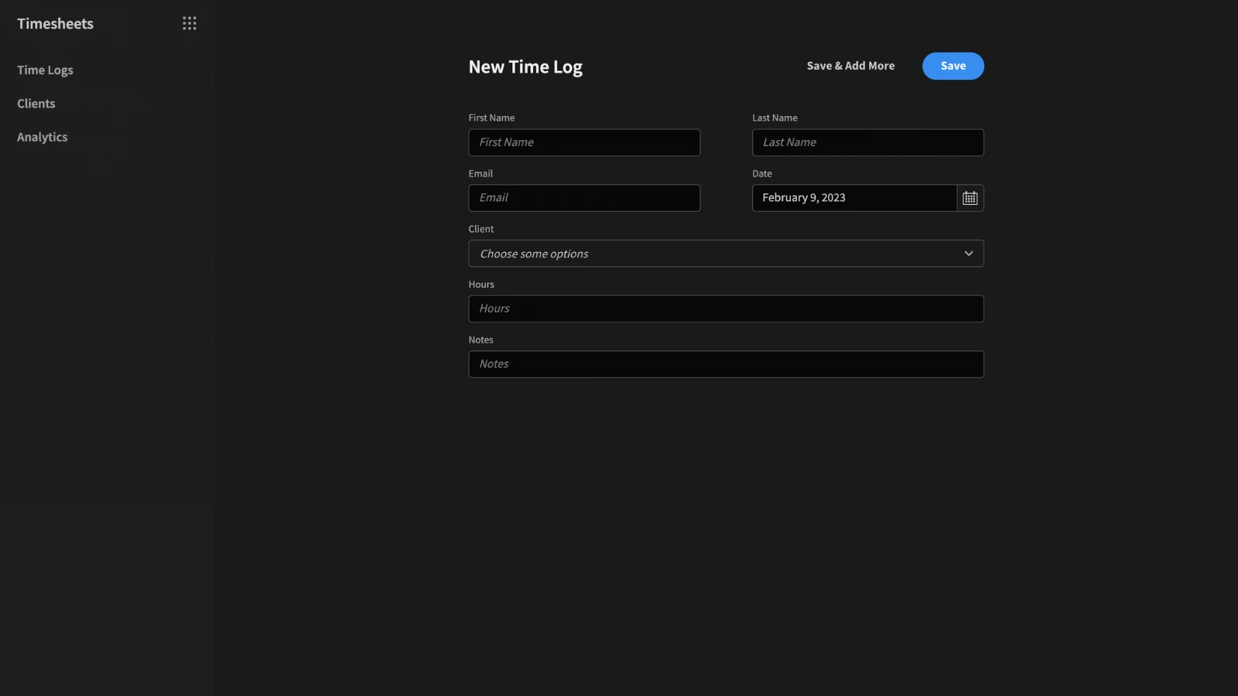This screenshot has height=696, width=1238.
Task: Click the Timesheets app title
Action: [55, 24]
